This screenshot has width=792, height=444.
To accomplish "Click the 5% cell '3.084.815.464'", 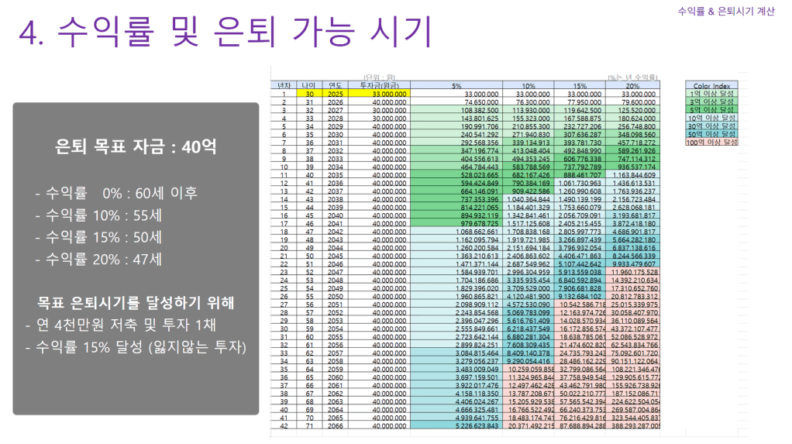I will click(456, 353).
